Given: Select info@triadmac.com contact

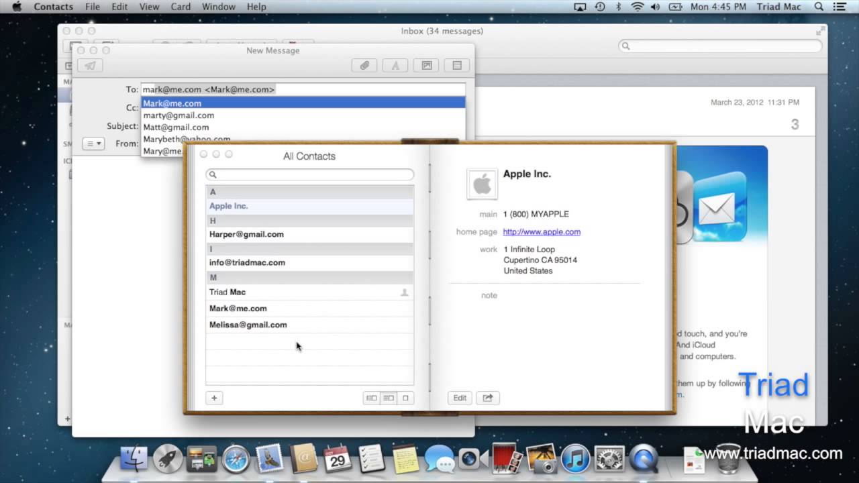Looking at the screenshot, I should coord(309,262).
